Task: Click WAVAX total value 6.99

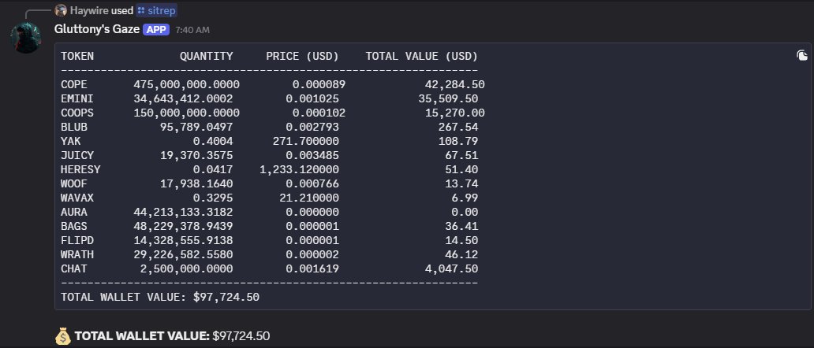Action: tap(465, 198)
